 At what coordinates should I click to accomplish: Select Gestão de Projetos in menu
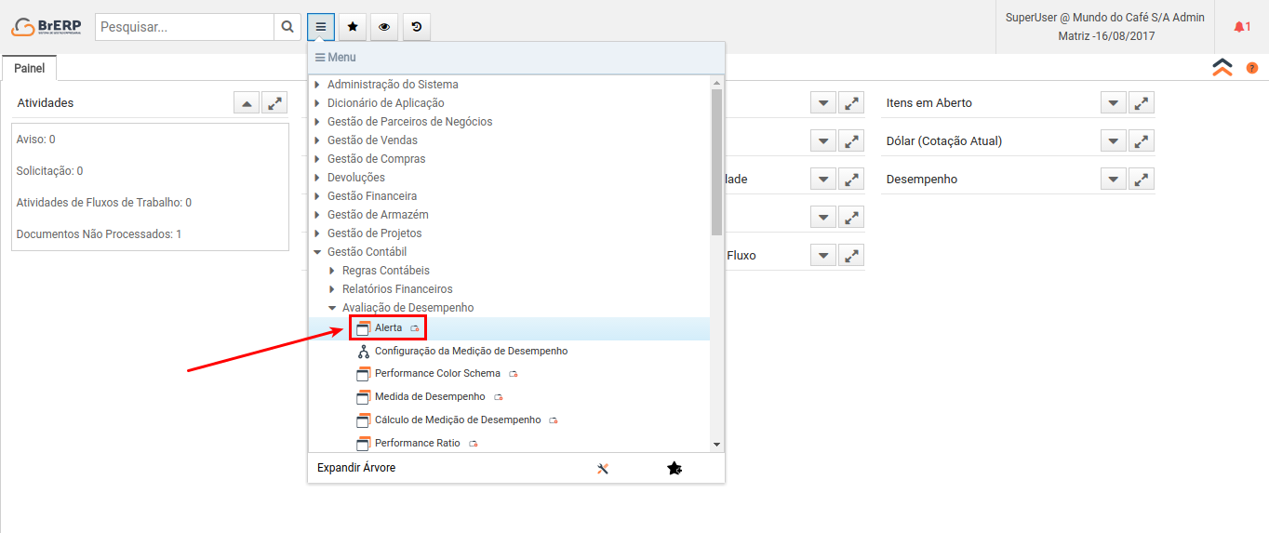pos(374,233)
